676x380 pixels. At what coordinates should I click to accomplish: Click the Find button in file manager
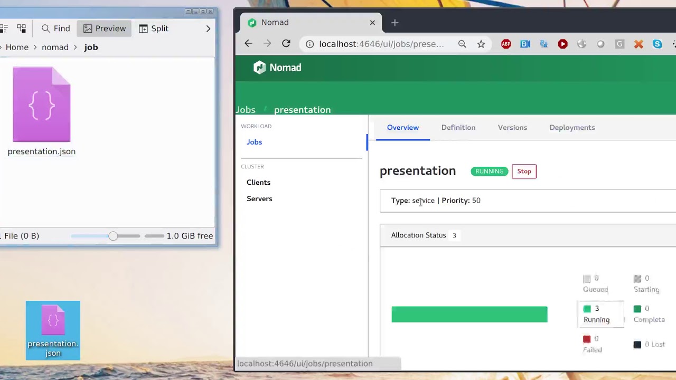(x=55, y=28)
